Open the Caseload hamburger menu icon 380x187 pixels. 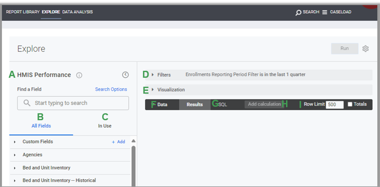tap(325, 12)
